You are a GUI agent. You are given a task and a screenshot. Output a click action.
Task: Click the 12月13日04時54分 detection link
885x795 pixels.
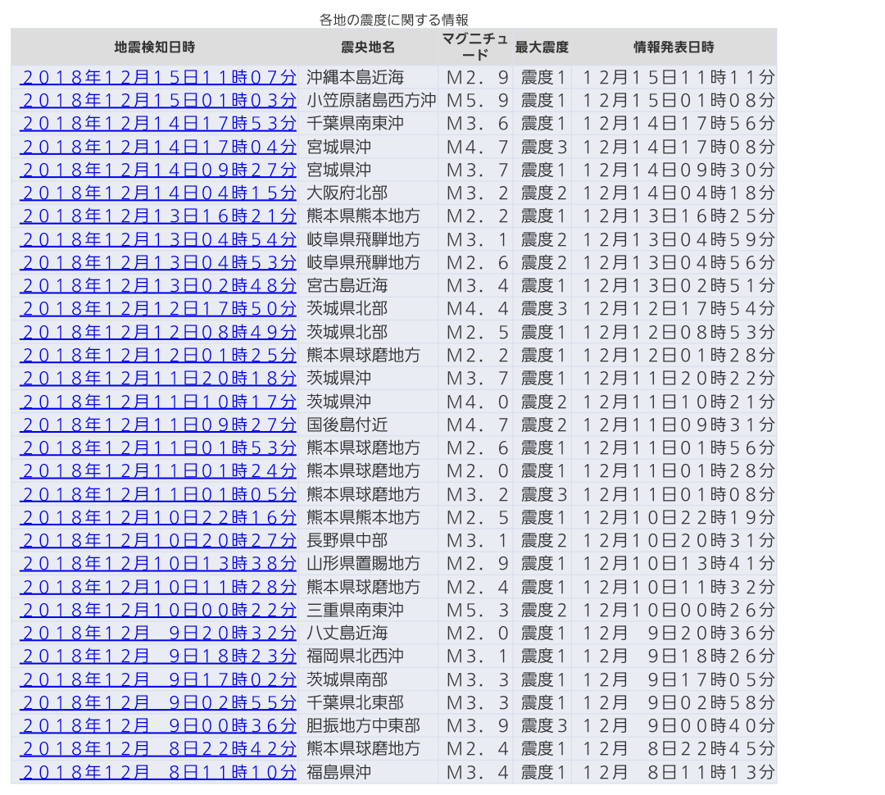pos(158,240)
